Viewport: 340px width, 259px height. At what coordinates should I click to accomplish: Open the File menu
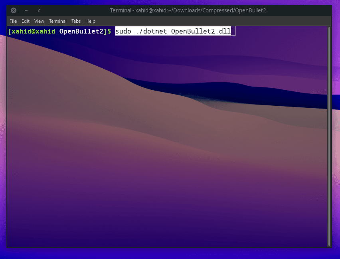(13, 21)
